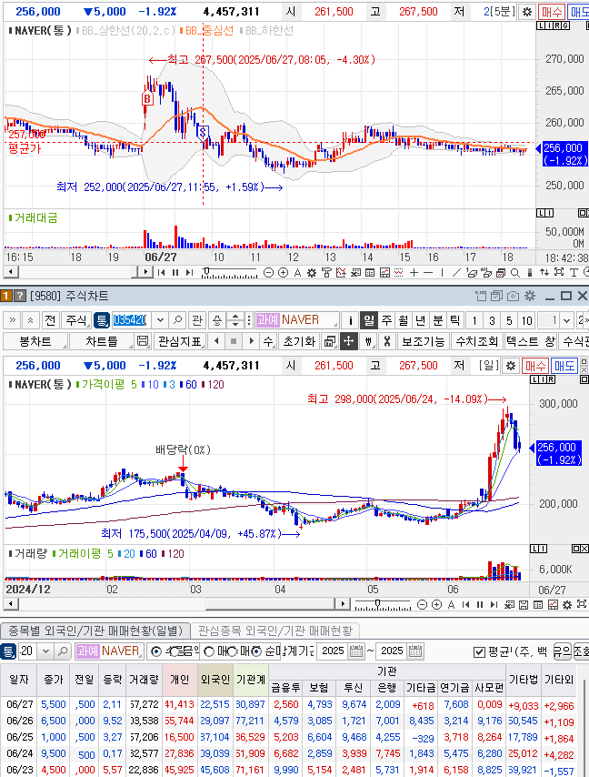Search stock using the magnifier in the trading panel
Image resolution: width=589 pixels, height=777 pixels.
pyautogui.click(x=63, y=651)
